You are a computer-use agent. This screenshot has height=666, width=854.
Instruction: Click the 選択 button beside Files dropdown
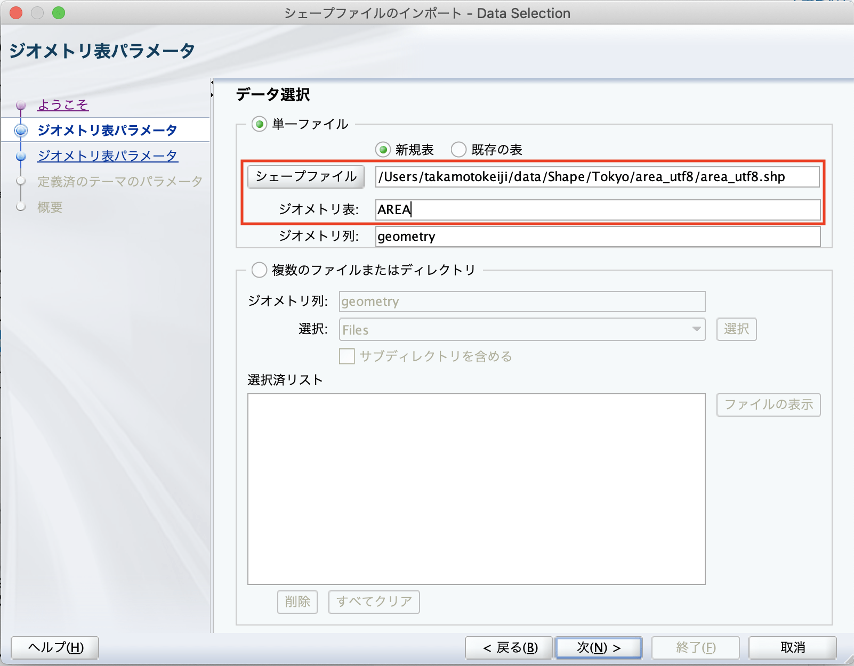pos(736,329)
